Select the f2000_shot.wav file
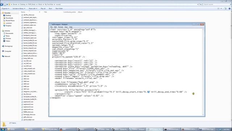Image resolution: width=232 pixels, height=131 pixels. tap(28, 112)
